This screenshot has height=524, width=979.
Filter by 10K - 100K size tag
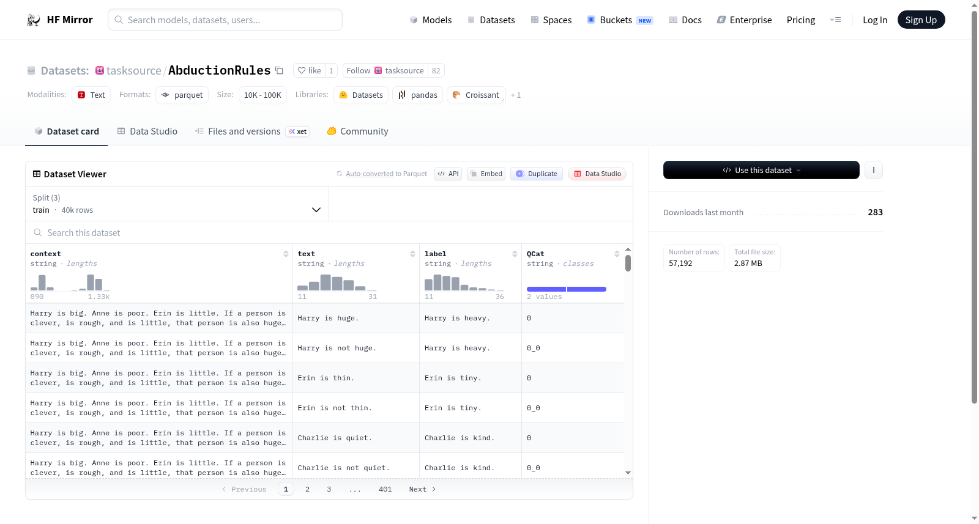click(x=262, y=95)
